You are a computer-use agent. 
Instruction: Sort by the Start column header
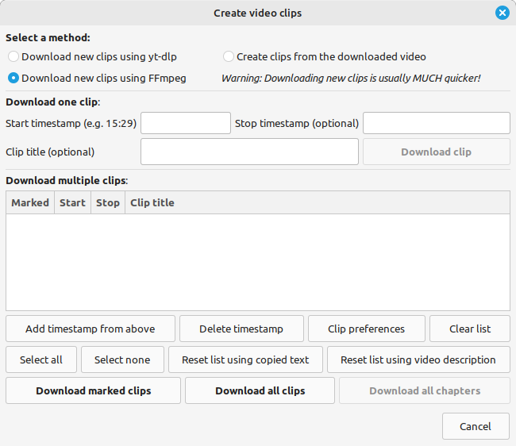(x=72, y=202)
